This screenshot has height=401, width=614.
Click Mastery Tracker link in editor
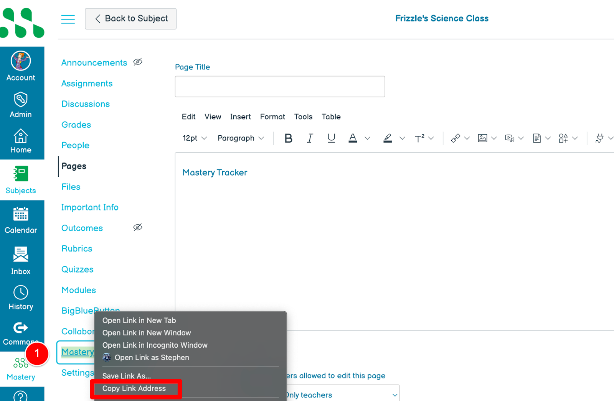point(215,173)
